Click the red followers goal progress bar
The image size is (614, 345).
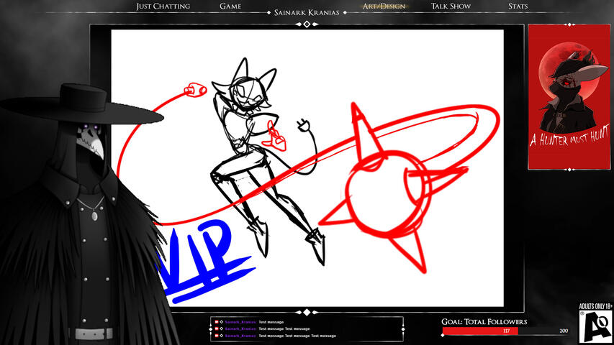pyautogui.click(x=480, y=331)
